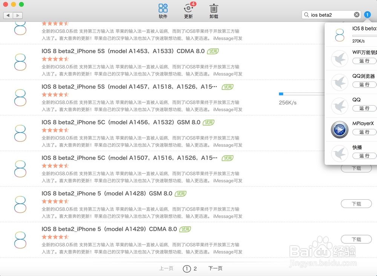Toggle the blue downloads badge showing 1
377x276 pixels.
[367, 15]
